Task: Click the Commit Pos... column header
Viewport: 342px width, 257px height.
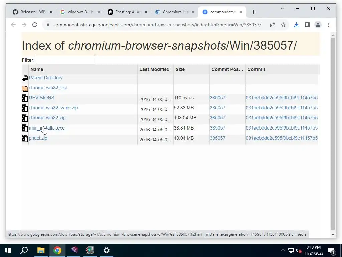Action: (227, 69)
